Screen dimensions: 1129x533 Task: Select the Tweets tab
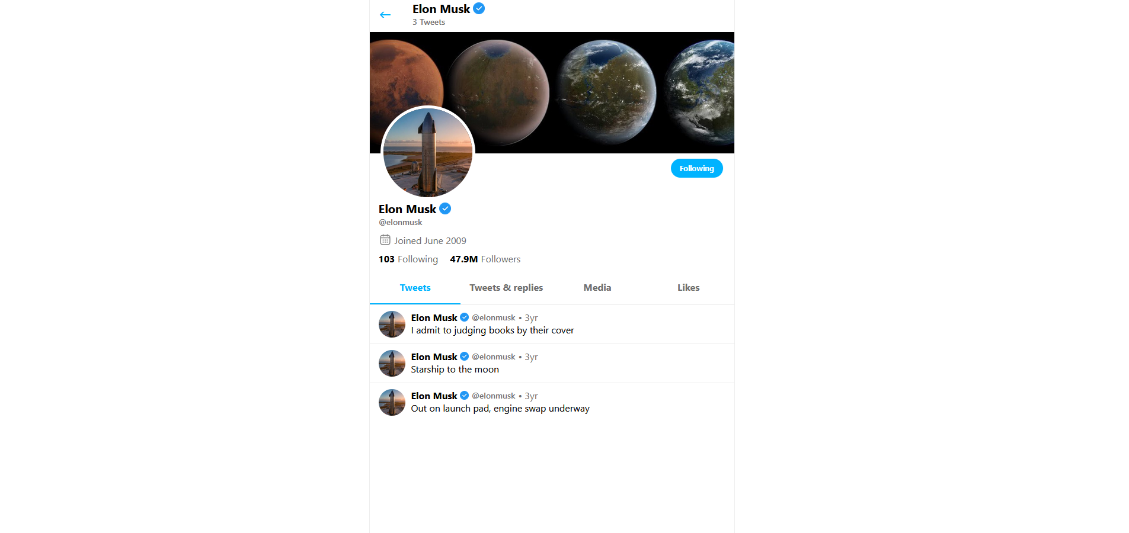point(415,288)
